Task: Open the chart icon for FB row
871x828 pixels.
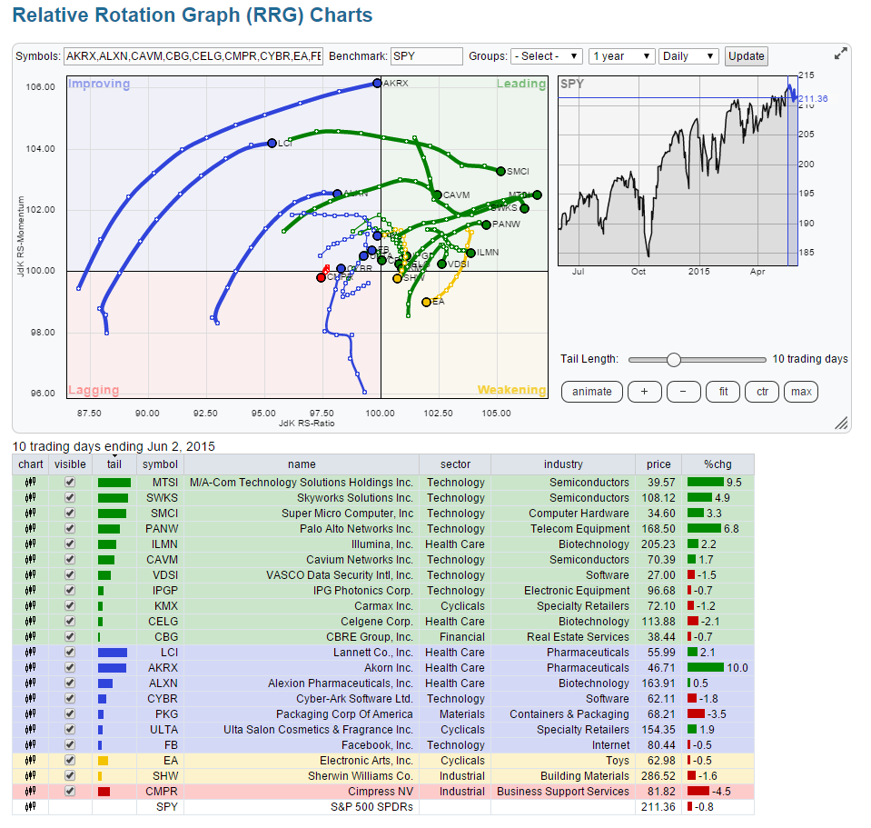Action: [x=31, y=744]
